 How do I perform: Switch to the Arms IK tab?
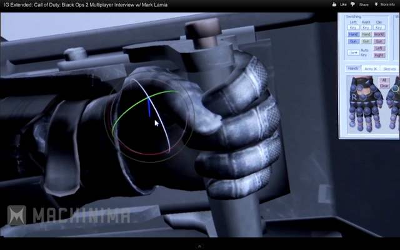click(x=371, y=69)
